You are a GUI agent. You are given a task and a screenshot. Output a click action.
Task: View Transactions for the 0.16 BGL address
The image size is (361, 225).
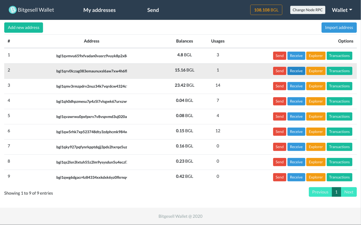(339, 147)
